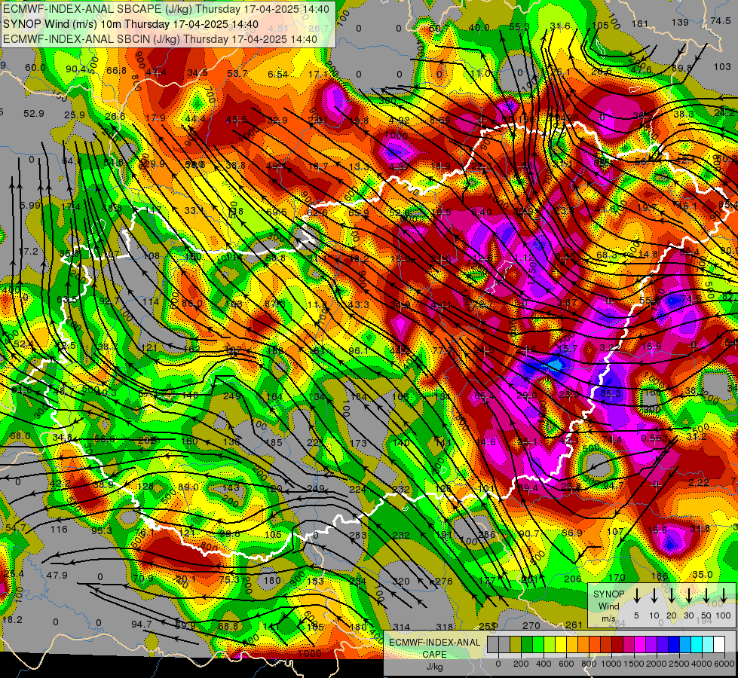Click the 1500 tick label on the CAPE legend
Screen dimensions: 738x678
coord(634,664)
